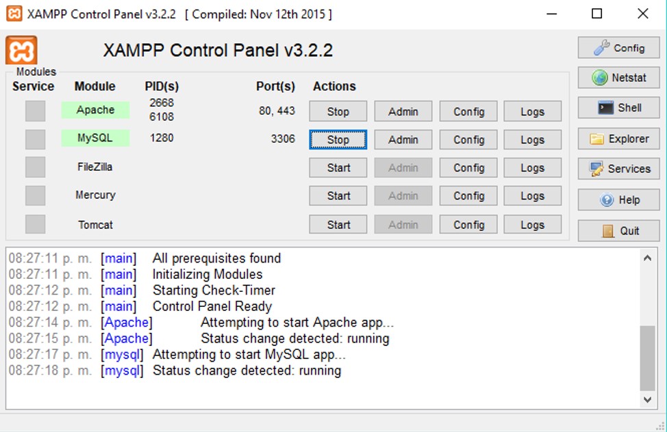Open the Services window
The width and height of the screenshot is (667, 432).
point(618,169)
